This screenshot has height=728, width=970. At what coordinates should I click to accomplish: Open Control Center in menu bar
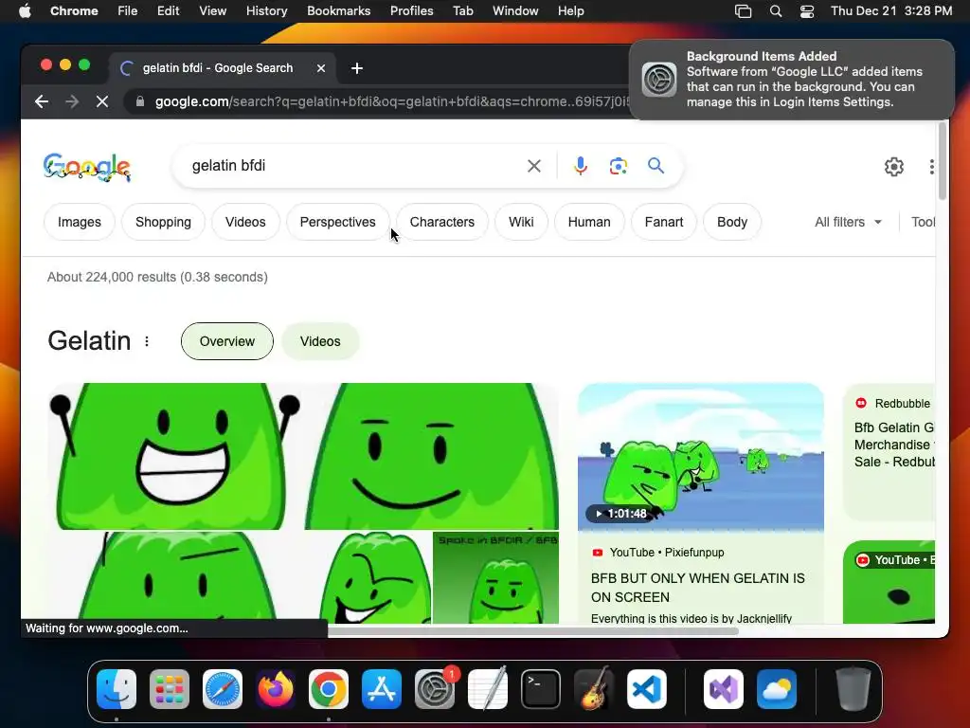click(x=807, y=11)
